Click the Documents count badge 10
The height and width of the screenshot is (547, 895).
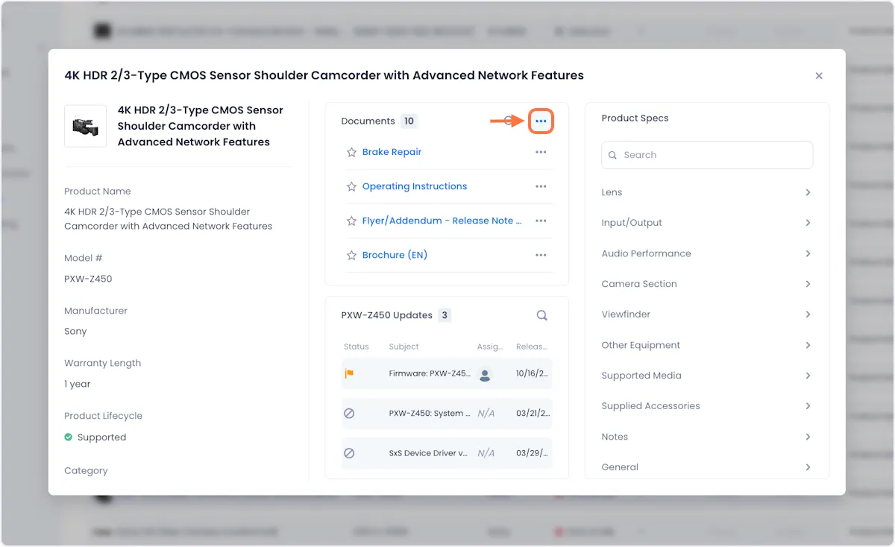(409, 121)
